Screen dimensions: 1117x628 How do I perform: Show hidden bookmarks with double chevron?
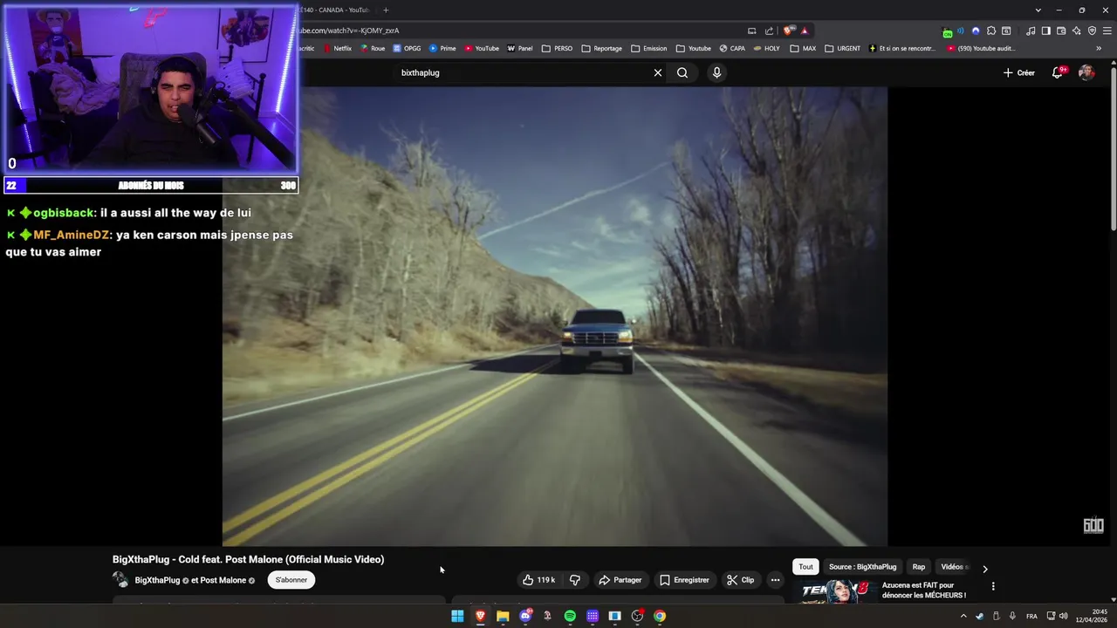coord(1098,48)
